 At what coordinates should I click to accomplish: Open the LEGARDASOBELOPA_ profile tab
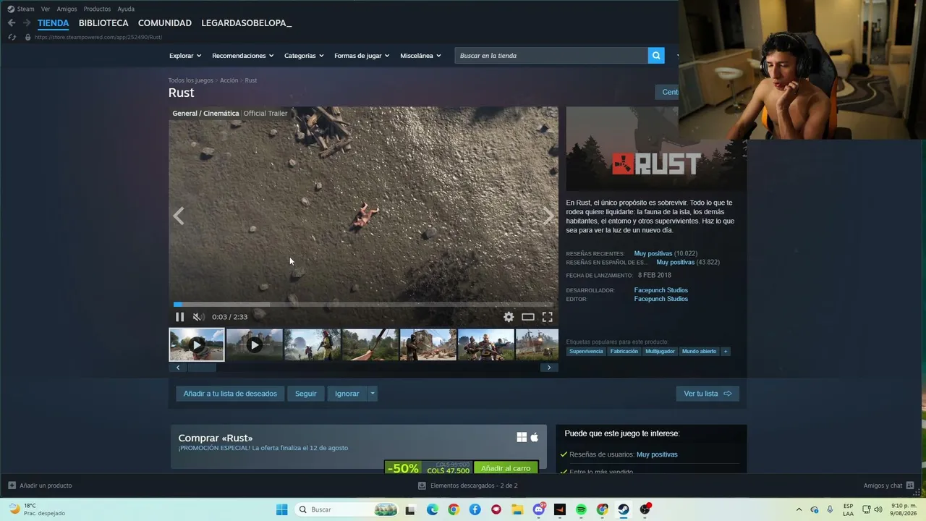247,23
